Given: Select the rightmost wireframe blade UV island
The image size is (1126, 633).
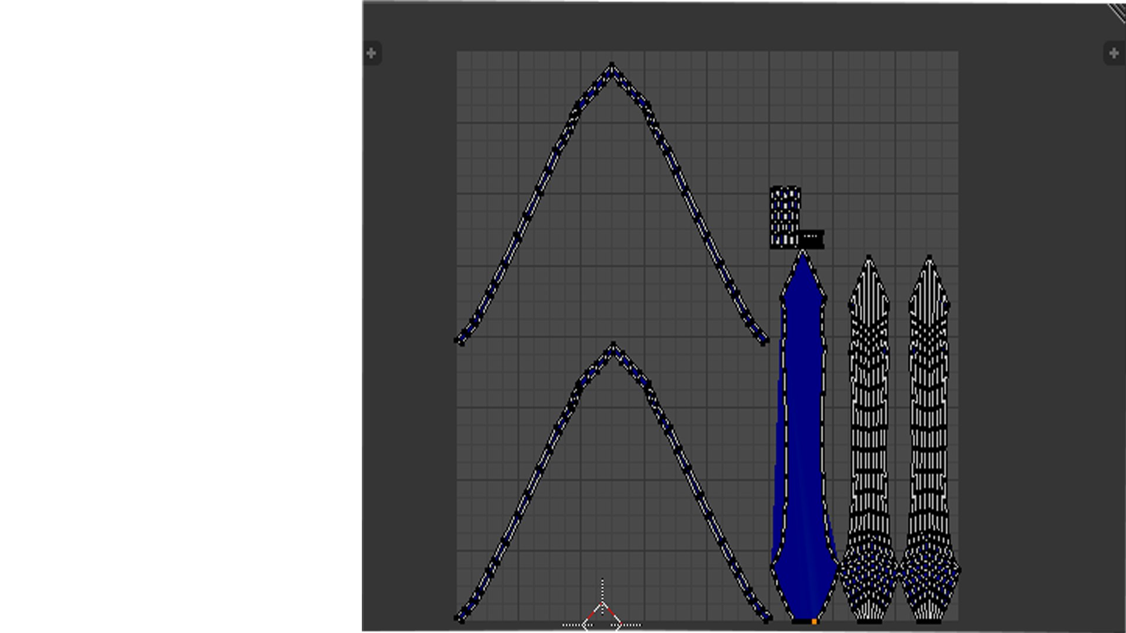Looking at the screenshot, I should pos(929,440).
